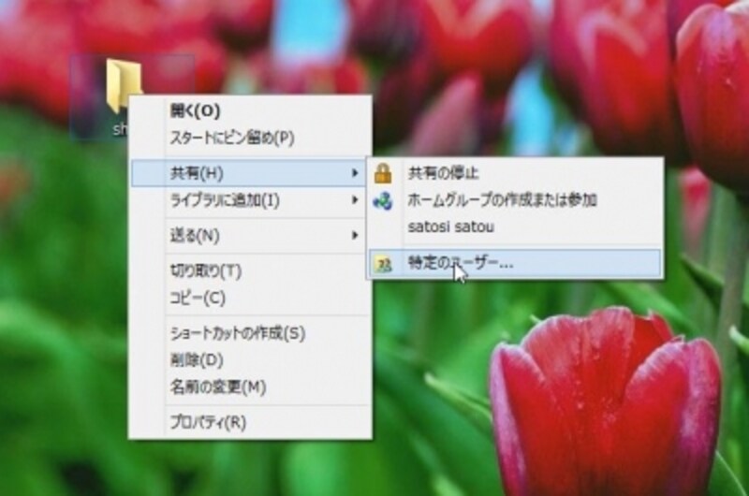Click the users icon beside 特定のユーザー
Viewport: 749px width, 496px height.
[383, 264]
